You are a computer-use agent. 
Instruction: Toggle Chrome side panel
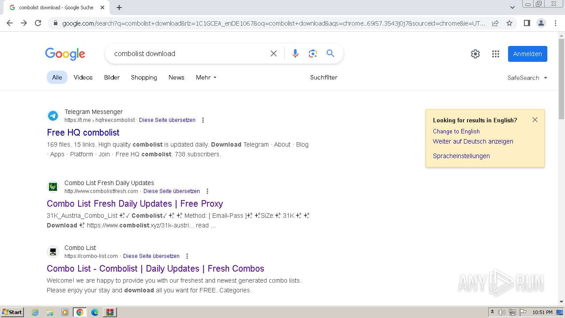pyautogui.click(x=527, y=23)
